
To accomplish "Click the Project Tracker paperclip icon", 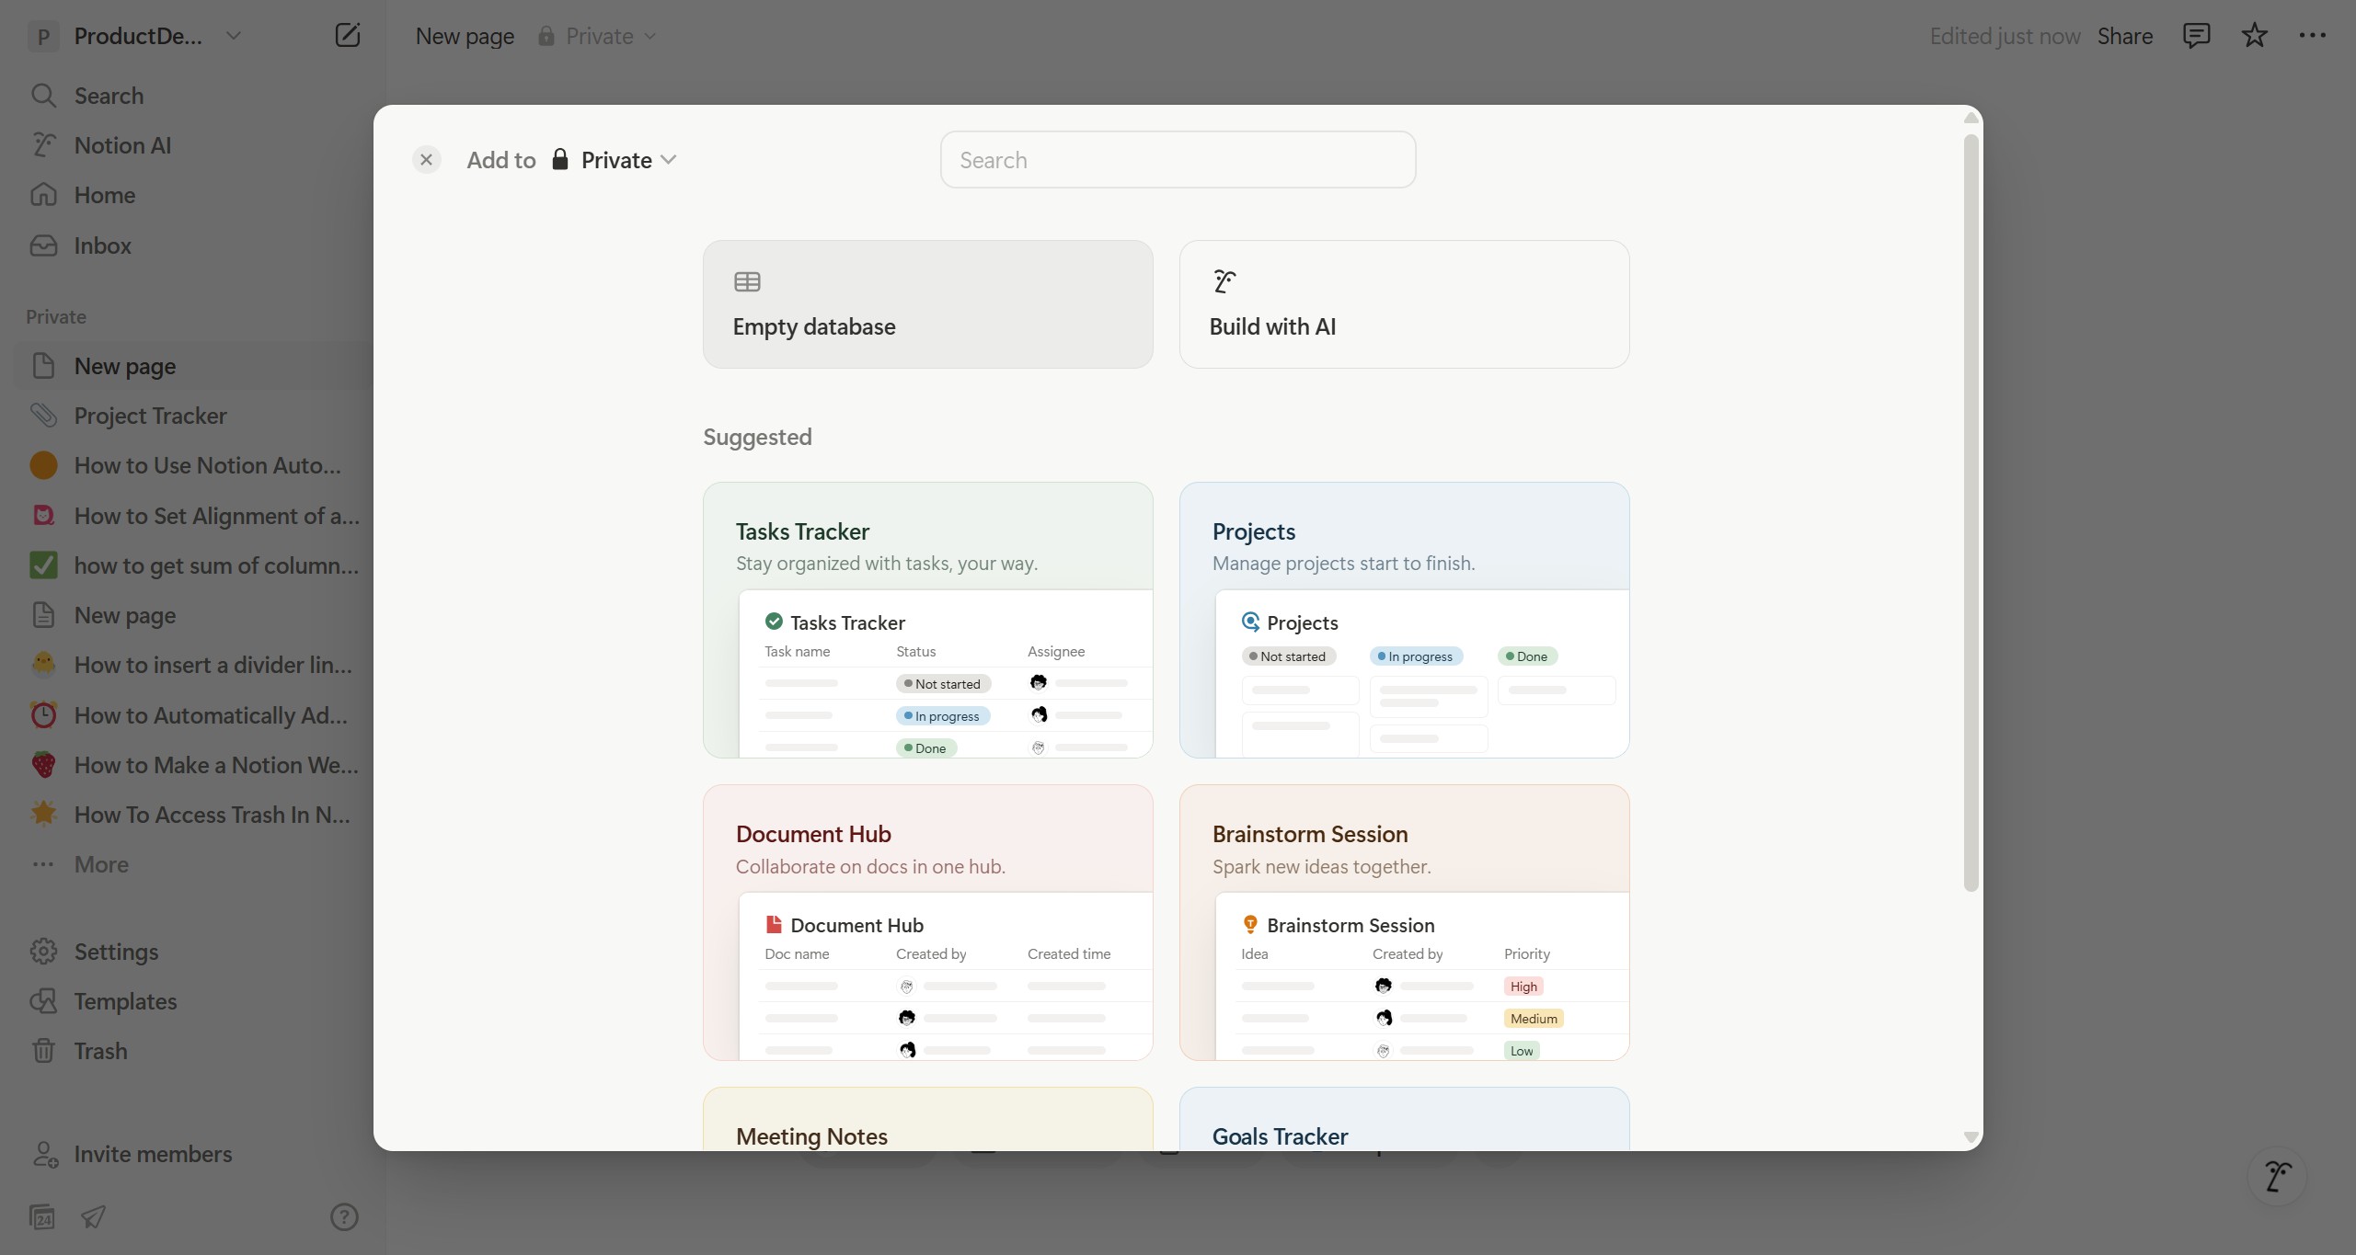I will [x=43, y=416].
